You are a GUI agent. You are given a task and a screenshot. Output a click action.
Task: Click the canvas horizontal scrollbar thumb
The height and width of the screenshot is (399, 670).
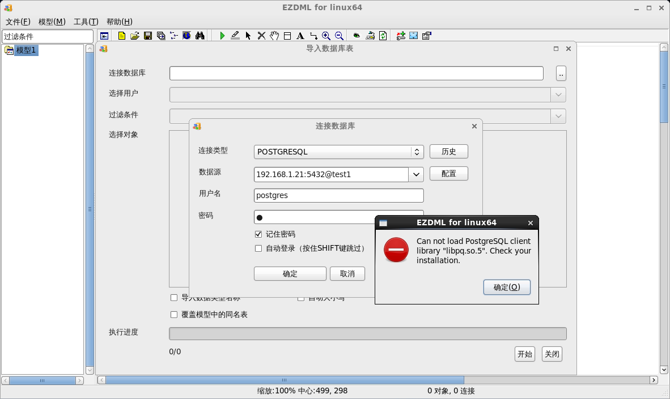285,380
